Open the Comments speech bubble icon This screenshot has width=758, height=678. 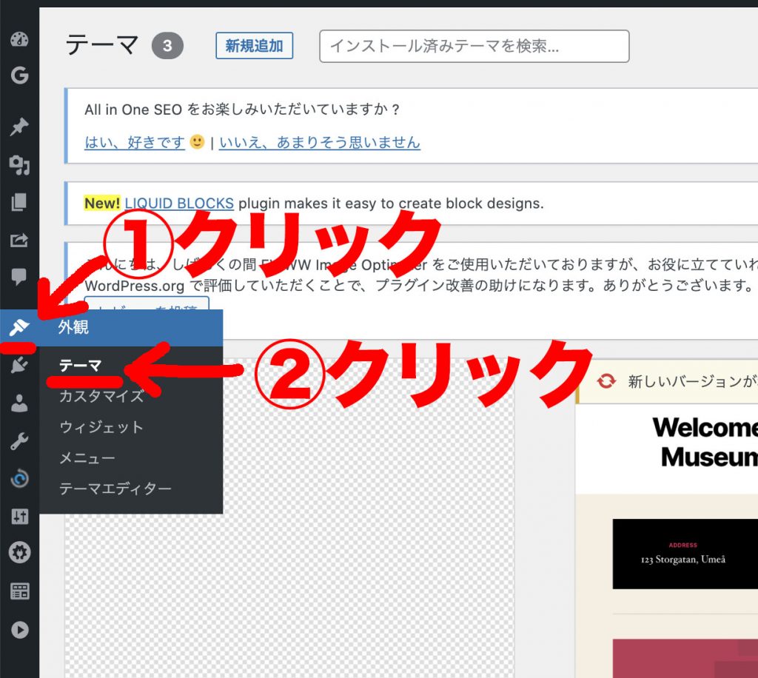[19, 277]
